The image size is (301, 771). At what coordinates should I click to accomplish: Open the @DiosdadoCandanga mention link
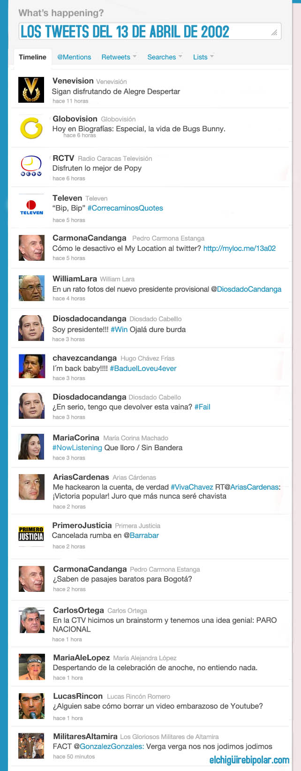point(246,289)
